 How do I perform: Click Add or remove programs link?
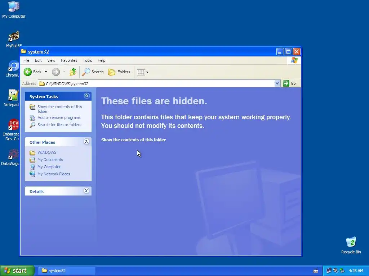59,118
